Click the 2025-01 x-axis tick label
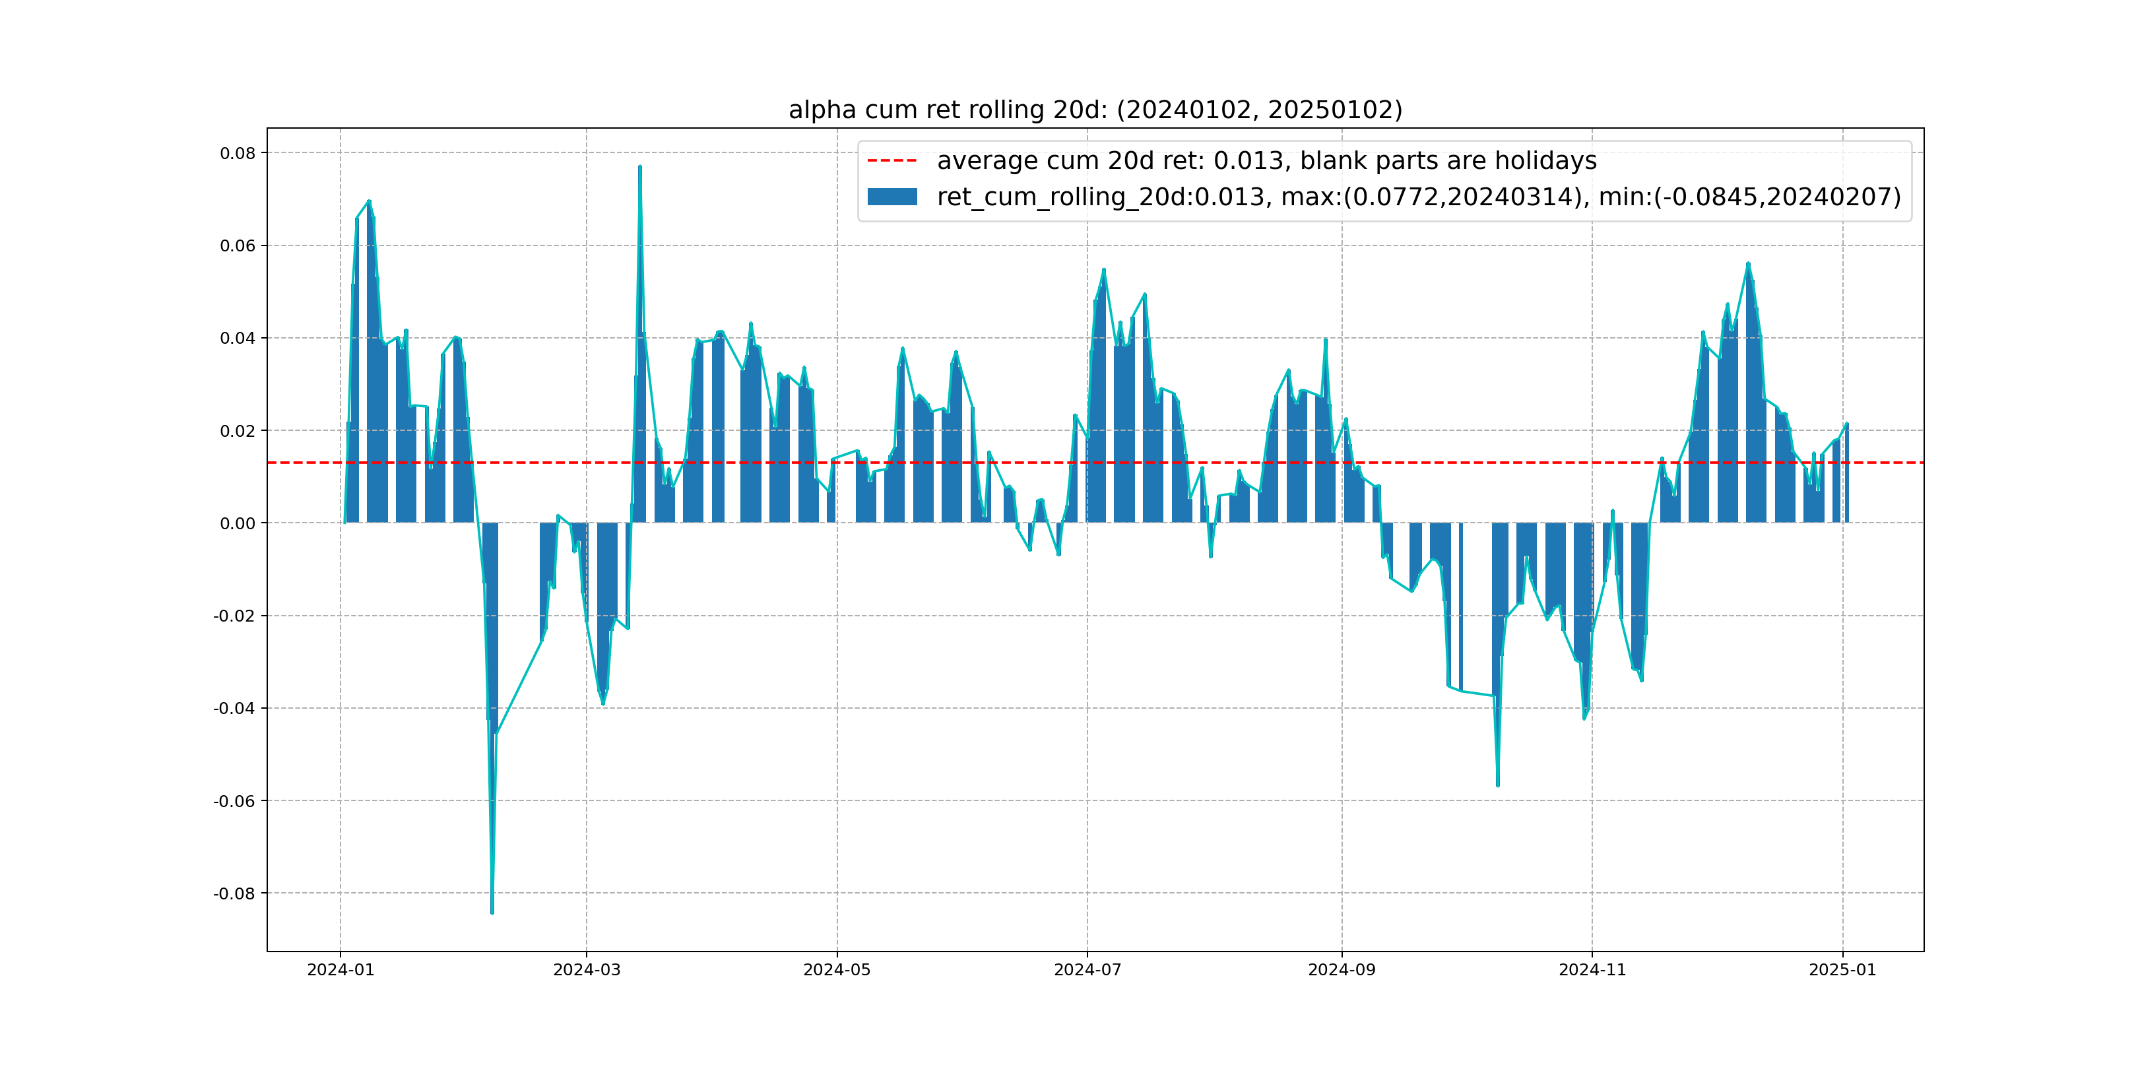The width and height of the screenshot is (2138, 1069). (1842, 969)
